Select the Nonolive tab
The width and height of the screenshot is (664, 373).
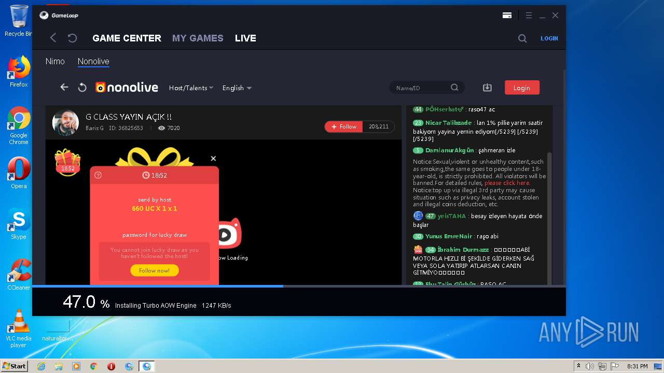click(x=93, y=61)
